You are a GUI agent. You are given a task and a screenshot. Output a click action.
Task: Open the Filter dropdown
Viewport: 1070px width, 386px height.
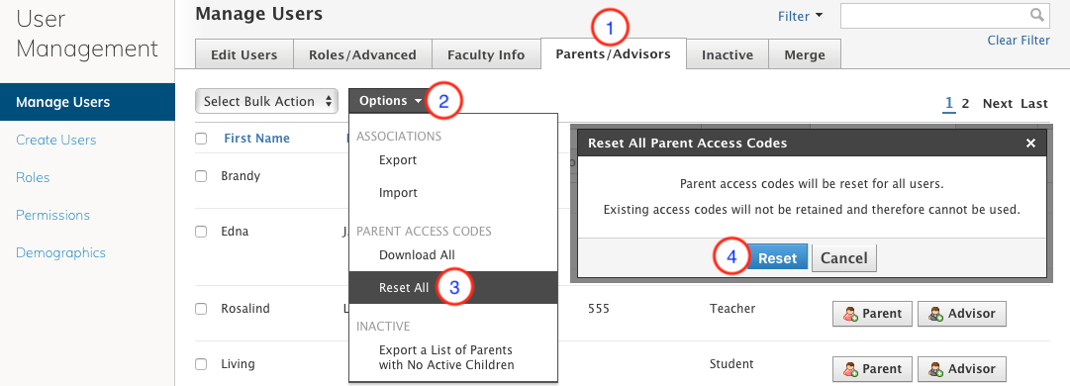[x=801, y=17]
